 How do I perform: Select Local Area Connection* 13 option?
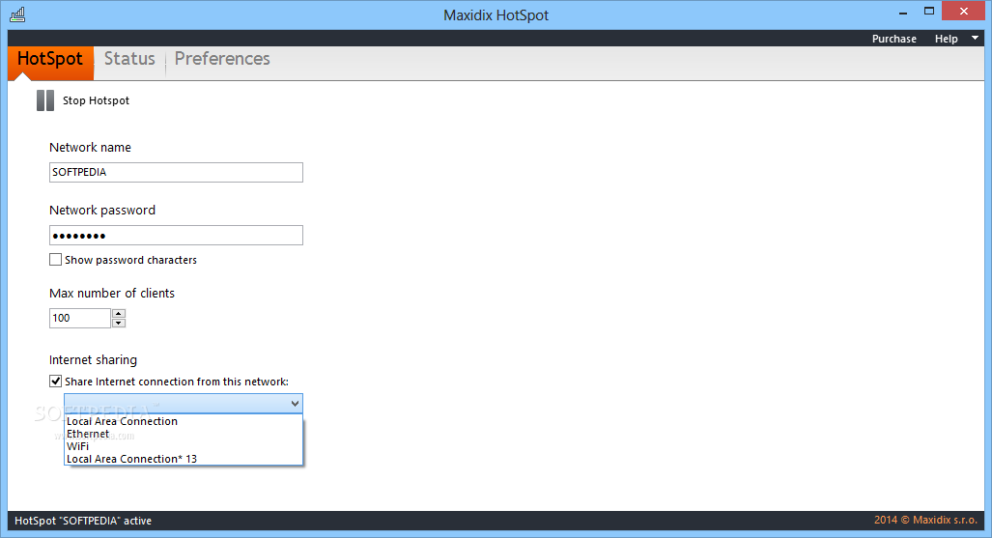click(184, 459)
